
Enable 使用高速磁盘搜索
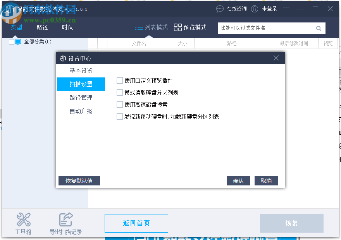120,105
